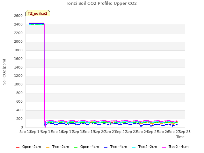
Task: Click the 1000 y-axis tick label
Action: tap(18, 84)
